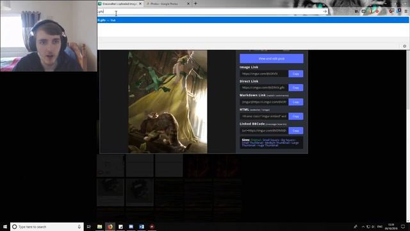Viewport: 410px width, 231px height.
Task: Click the ENG language indicator
Action: point(380,227)
